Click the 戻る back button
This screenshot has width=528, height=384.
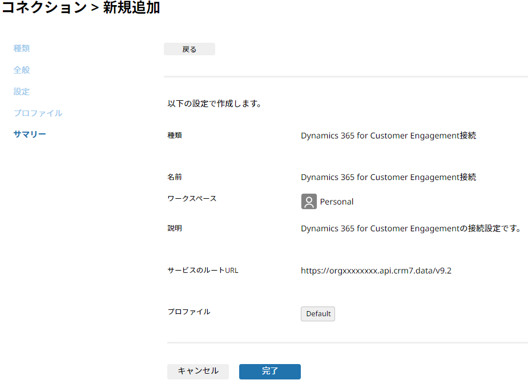(190, 49)
